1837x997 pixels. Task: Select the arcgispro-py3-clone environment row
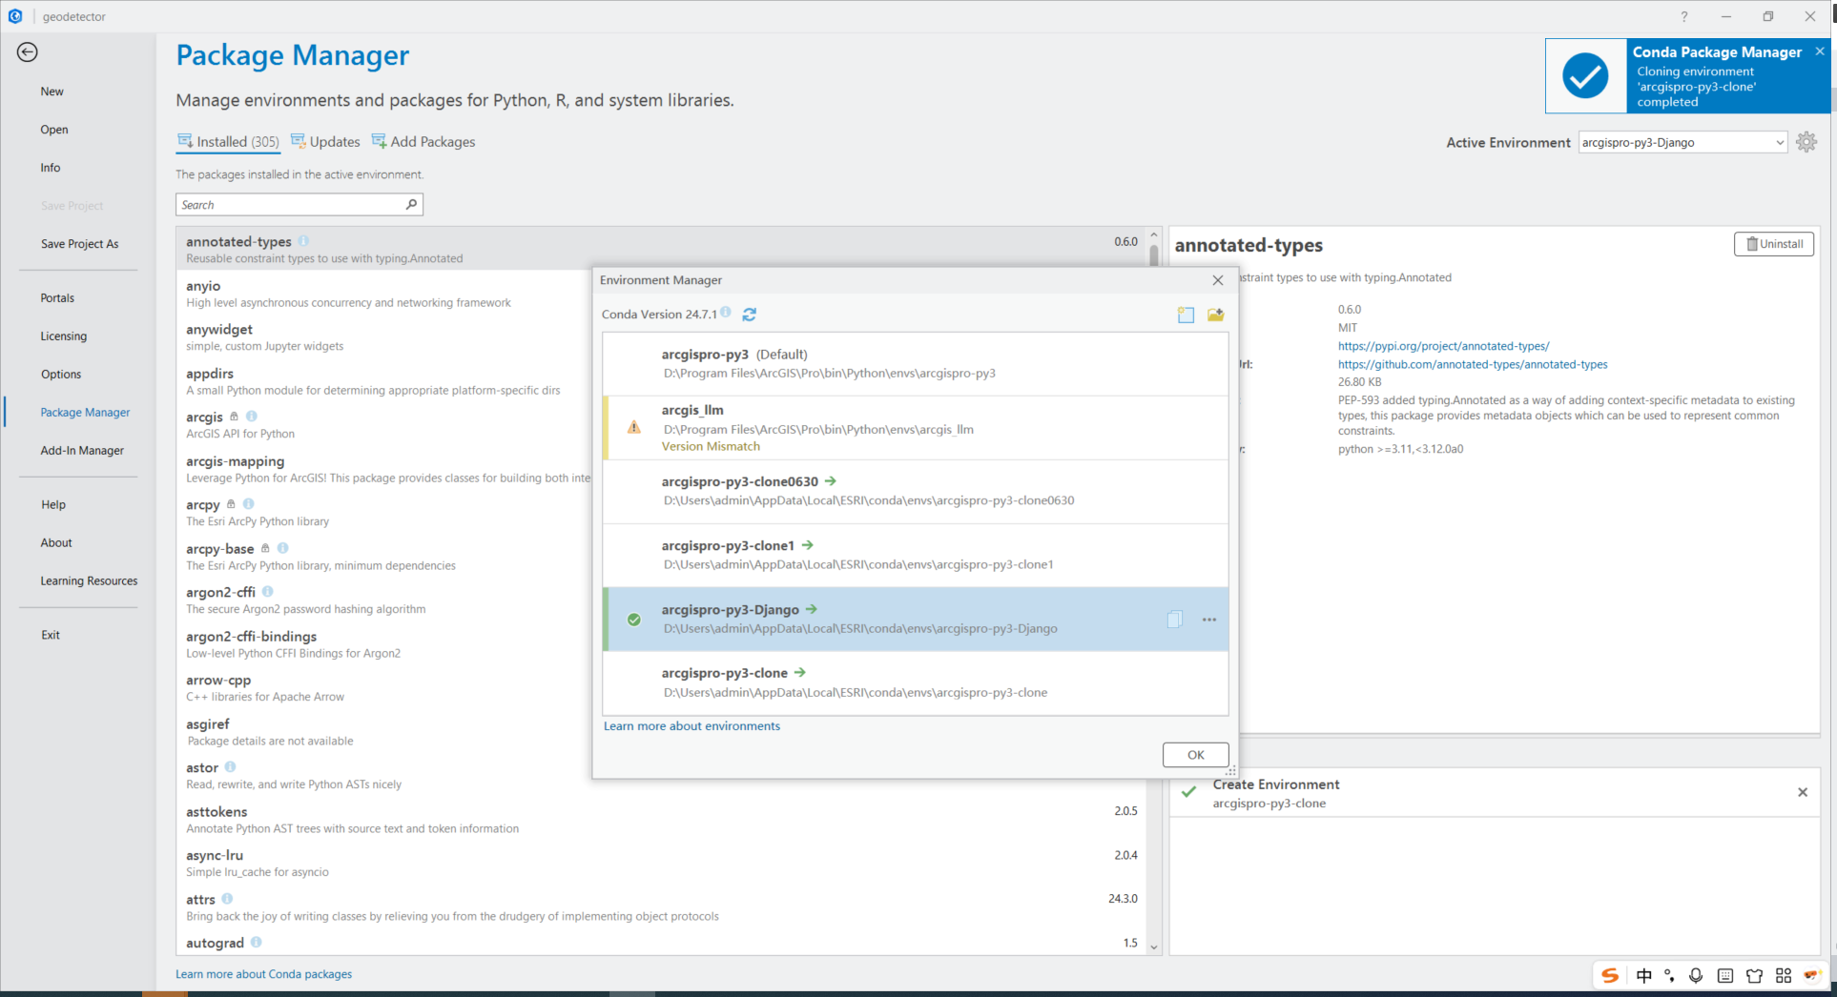point(916,682)
